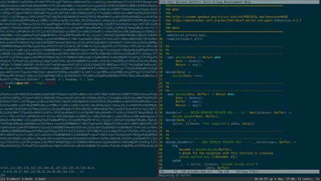Switch to tmux window 2:bash
This screenshot has height=181, width=321.
[40, 179]
